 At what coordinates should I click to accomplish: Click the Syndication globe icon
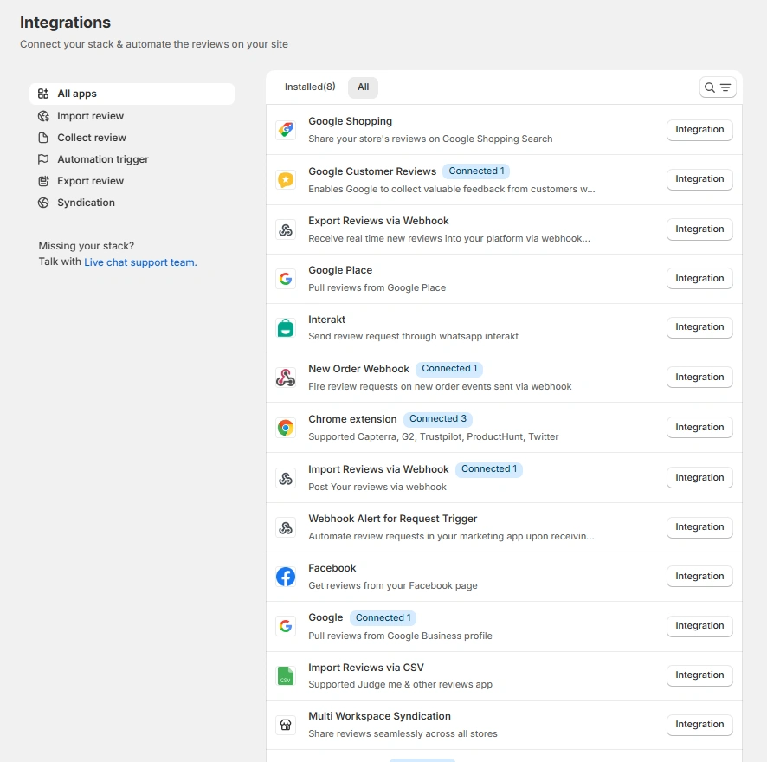[x=42, y=202]
